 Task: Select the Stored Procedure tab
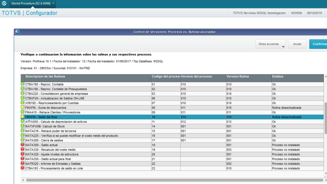(31, 3)
